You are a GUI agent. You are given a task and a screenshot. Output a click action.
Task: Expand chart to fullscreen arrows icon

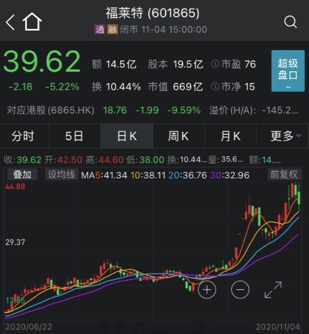[273, 290]
